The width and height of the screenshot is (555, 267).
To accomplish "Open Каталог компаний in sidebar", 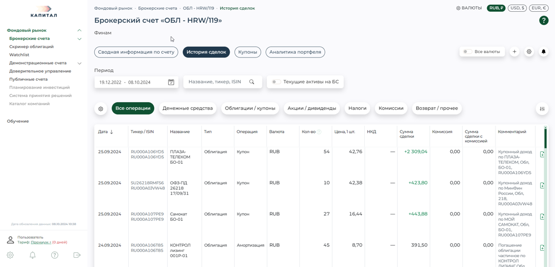I will [29, 104].
